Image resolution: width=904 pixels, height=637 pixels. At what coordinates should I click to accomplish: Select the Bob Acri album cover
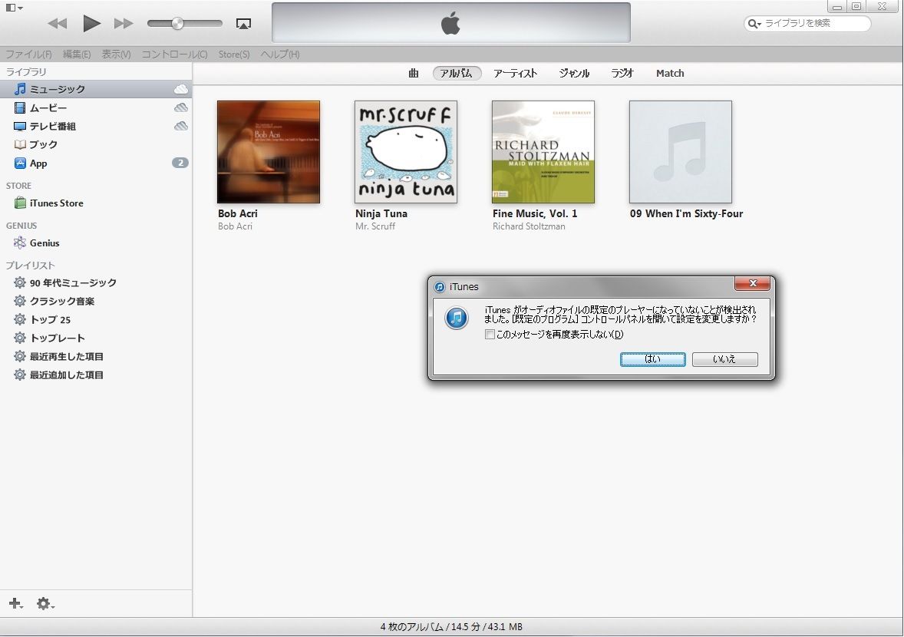pyautogui.click(x=269, y=152)
